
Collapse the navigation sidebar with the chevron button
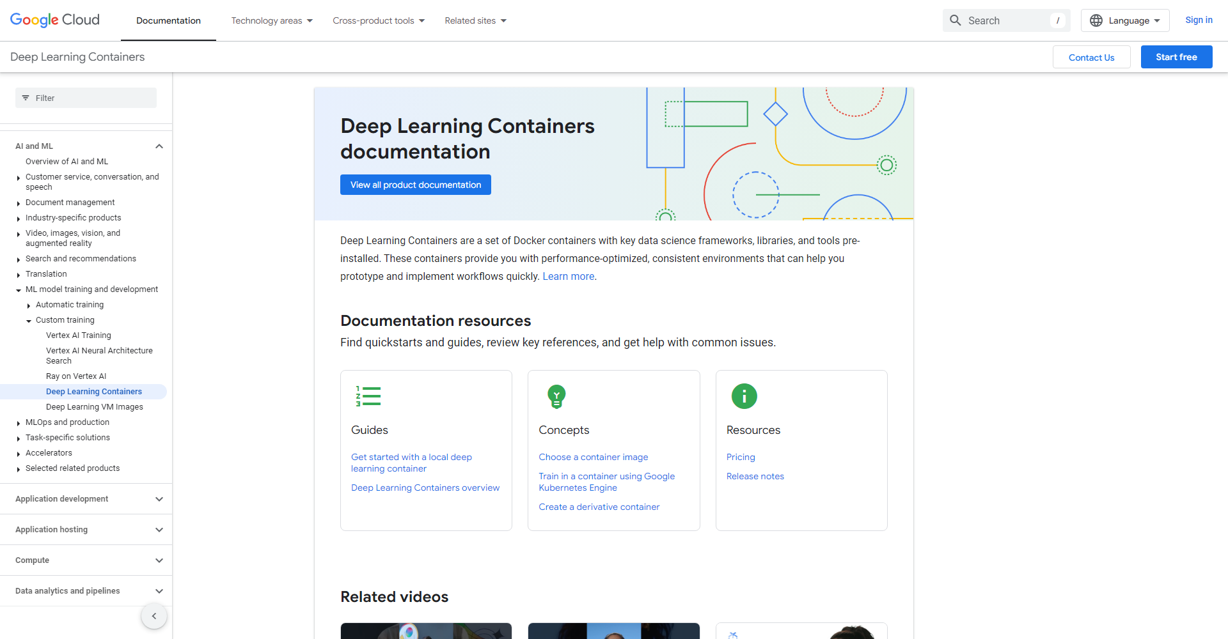coord(153,616)
